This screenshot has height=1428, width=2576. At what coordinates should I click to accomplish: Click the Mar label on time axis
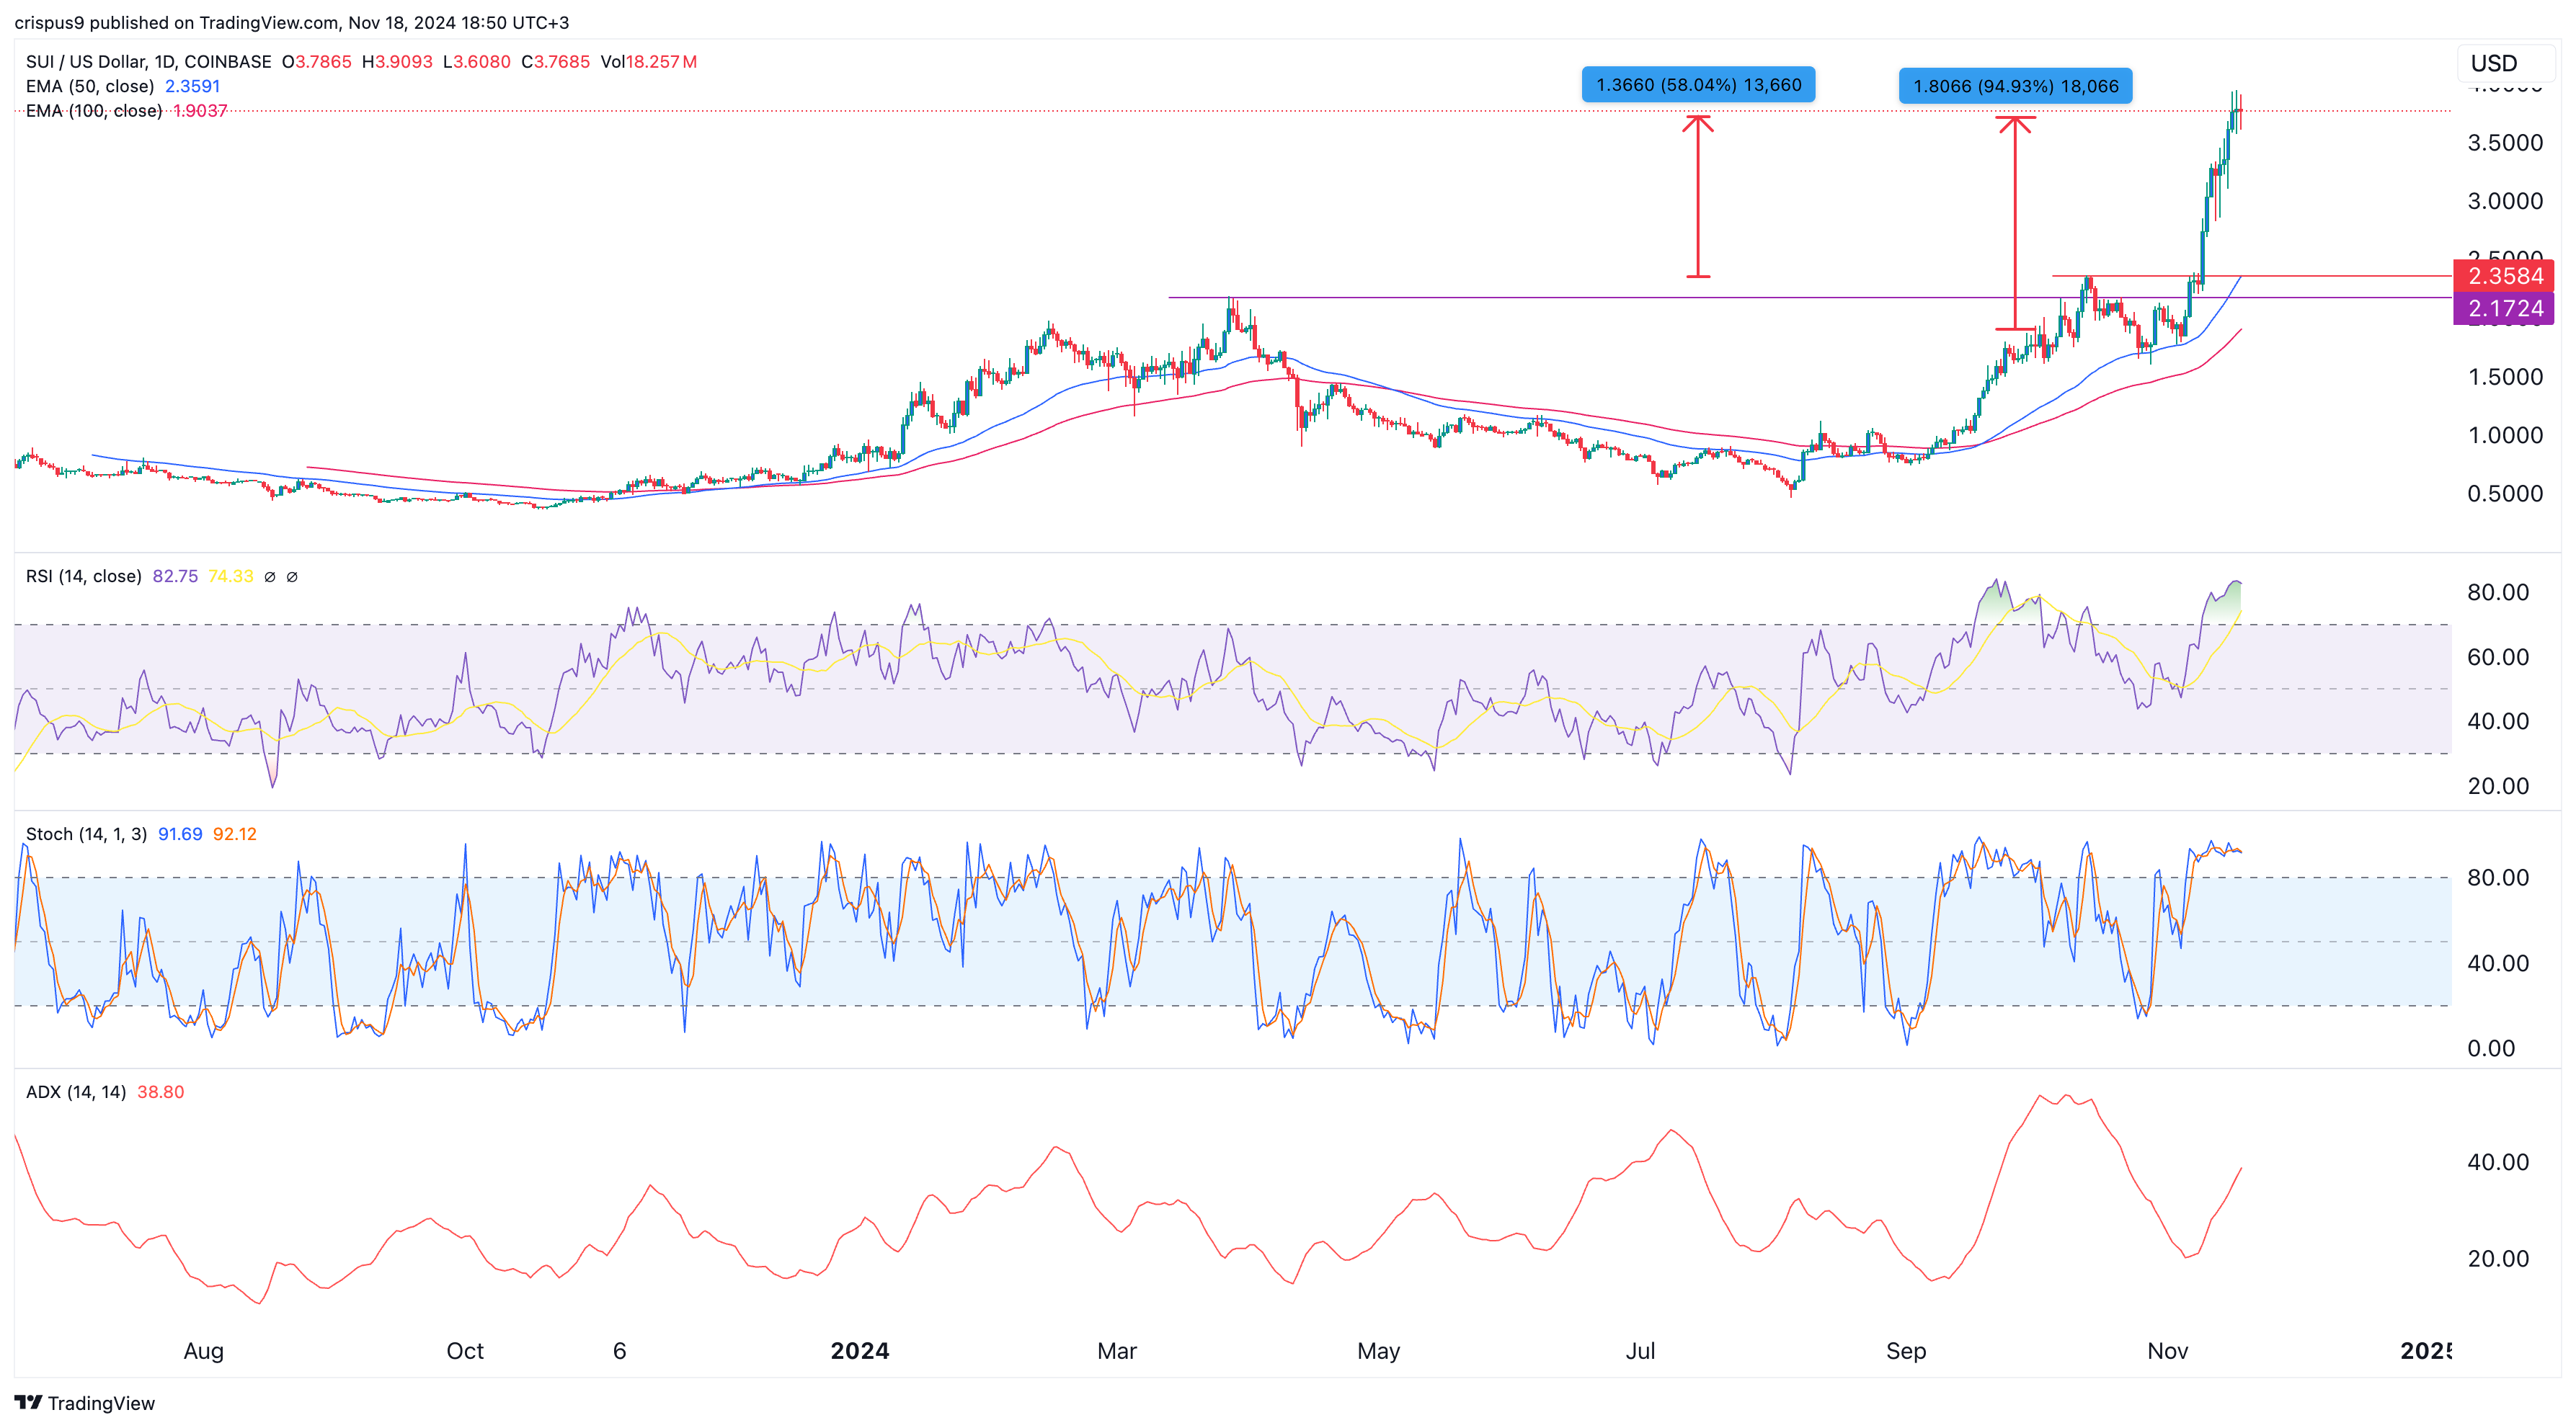(x=1117, y=1351)
